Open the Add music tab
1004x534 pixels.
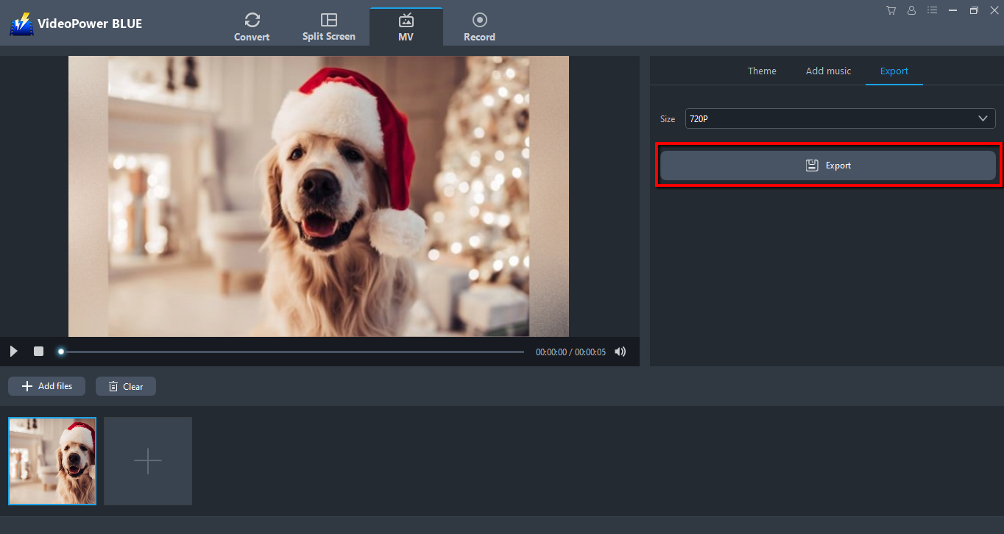[828, 71]
